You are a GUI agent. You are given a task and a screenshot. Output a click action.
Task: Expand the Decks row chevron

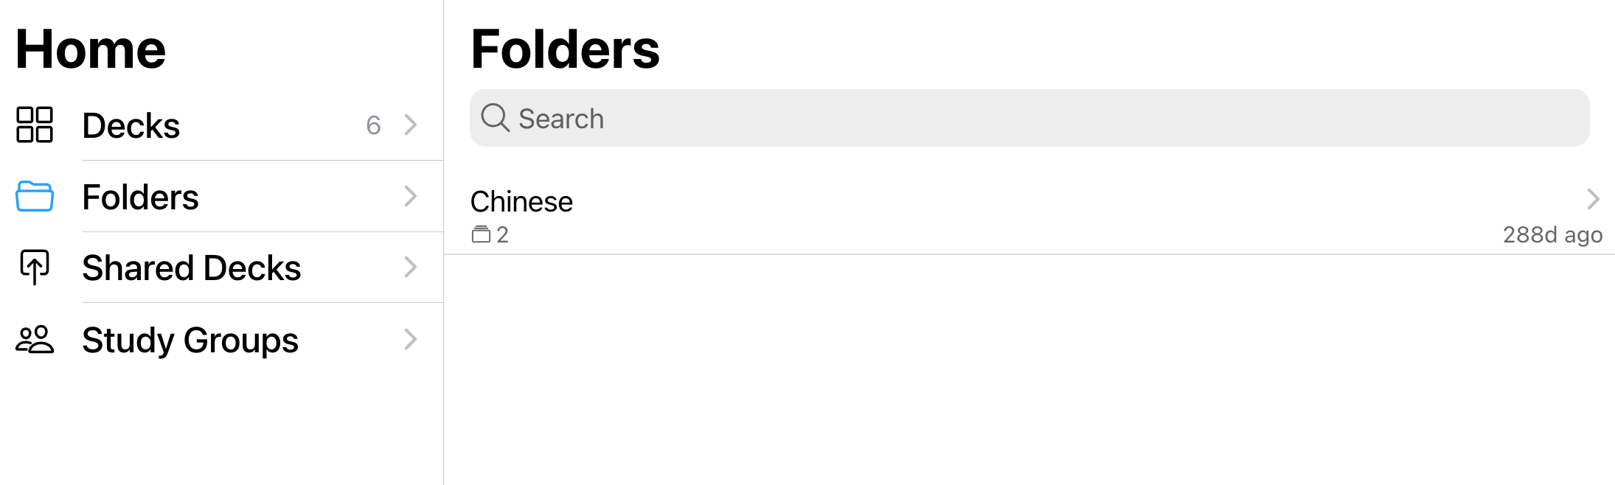click(x=411, y=125)
